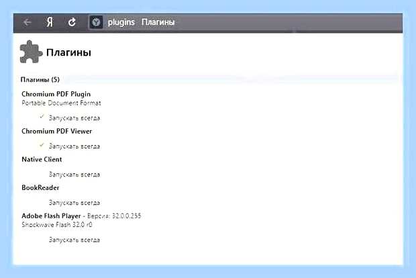Image resolution: width=416 pixels, height=278 pixels.
Task: Click the Portable Document Format description
Action: [61, 103]
